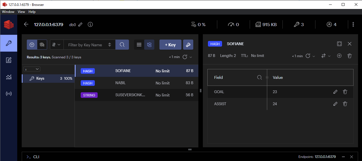Open the tree delimiter dropdown

32,69
